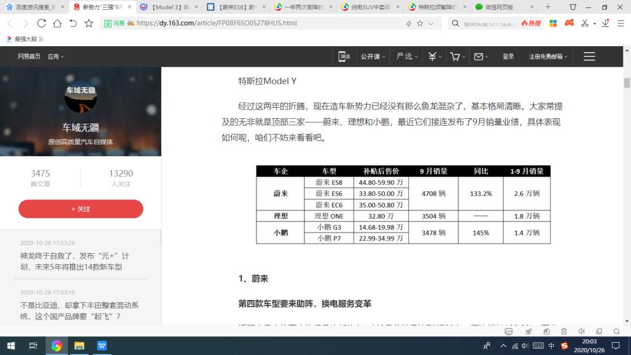The image size is (631, 355).
Task: Click the red 关注 follow button
Action: point(81,209)
